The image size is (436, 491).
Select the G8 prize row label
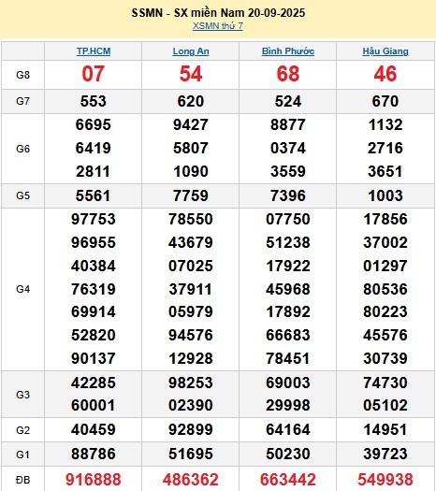click(x=22, y=75)
